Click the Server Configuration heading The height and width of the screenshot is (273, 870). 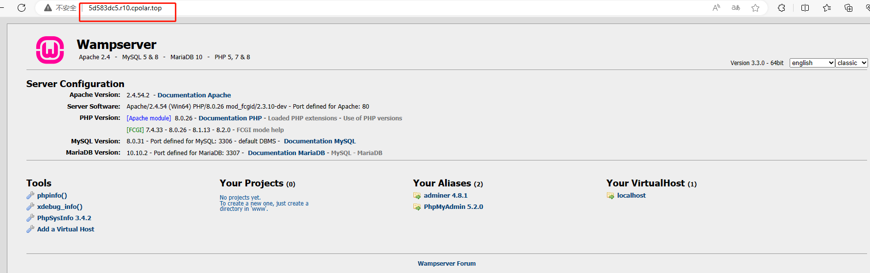tap(75, 84)
